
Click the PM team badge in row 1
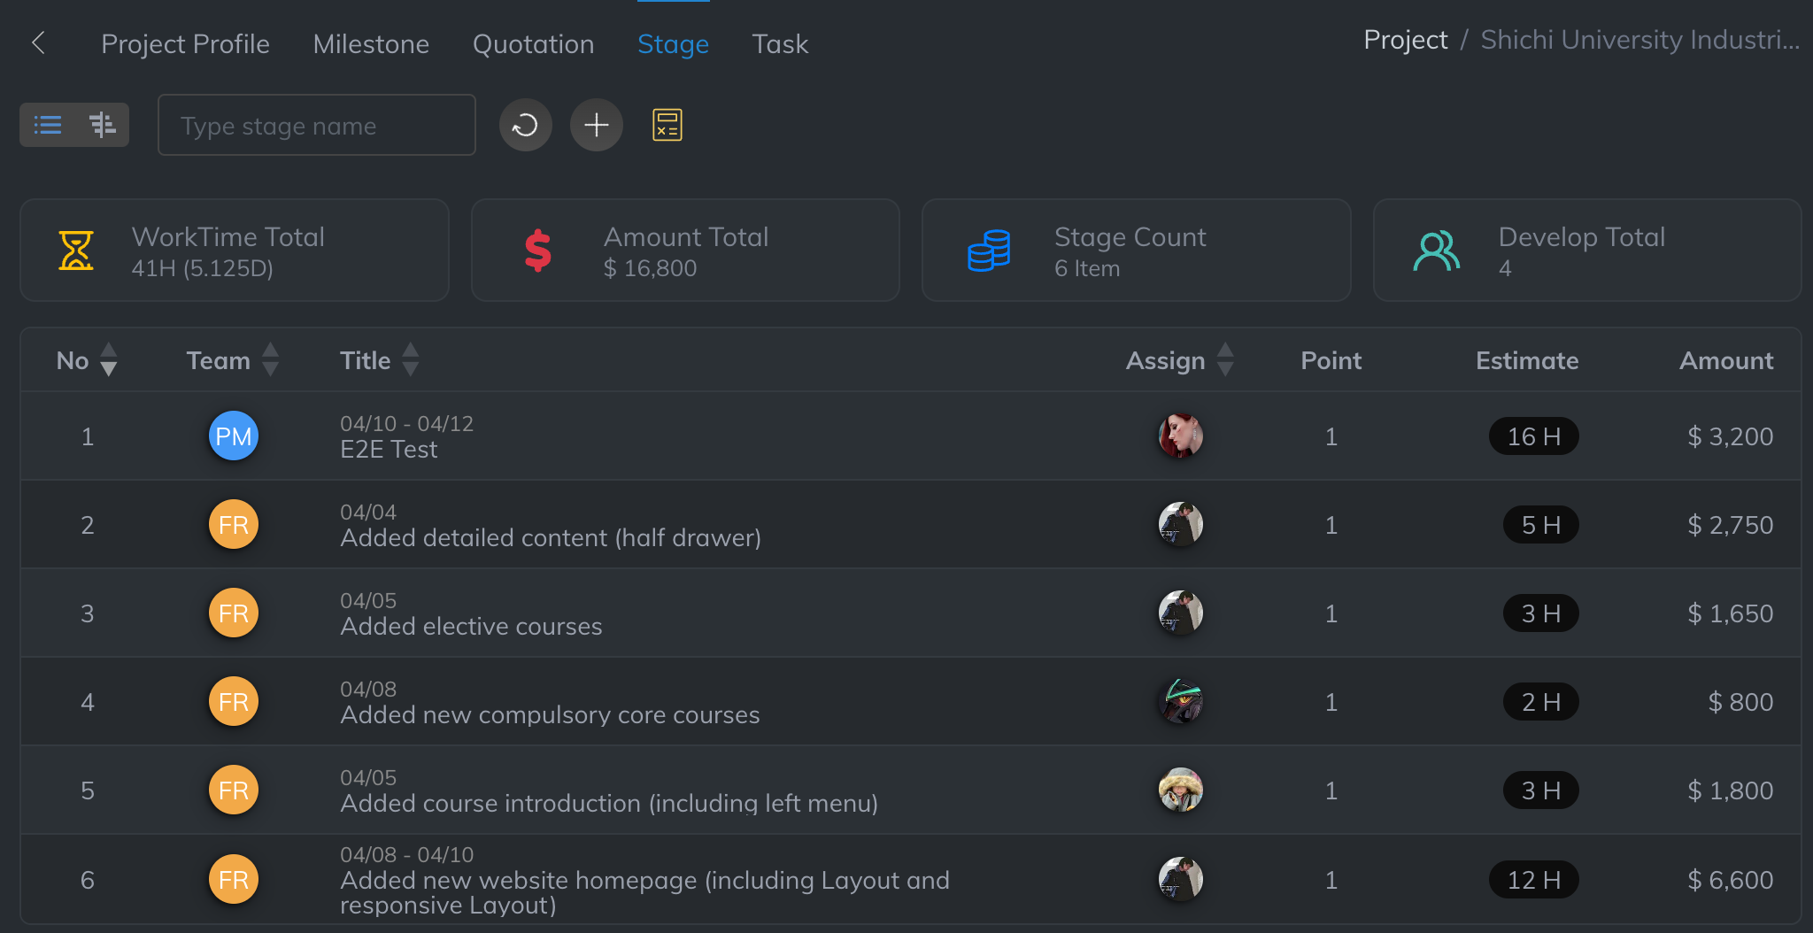click(234, 436)
